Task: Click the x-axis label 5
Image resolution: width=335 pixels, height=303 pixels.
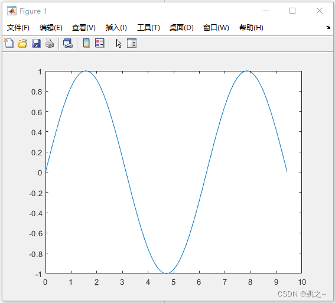Action: [x=173, y=282]
